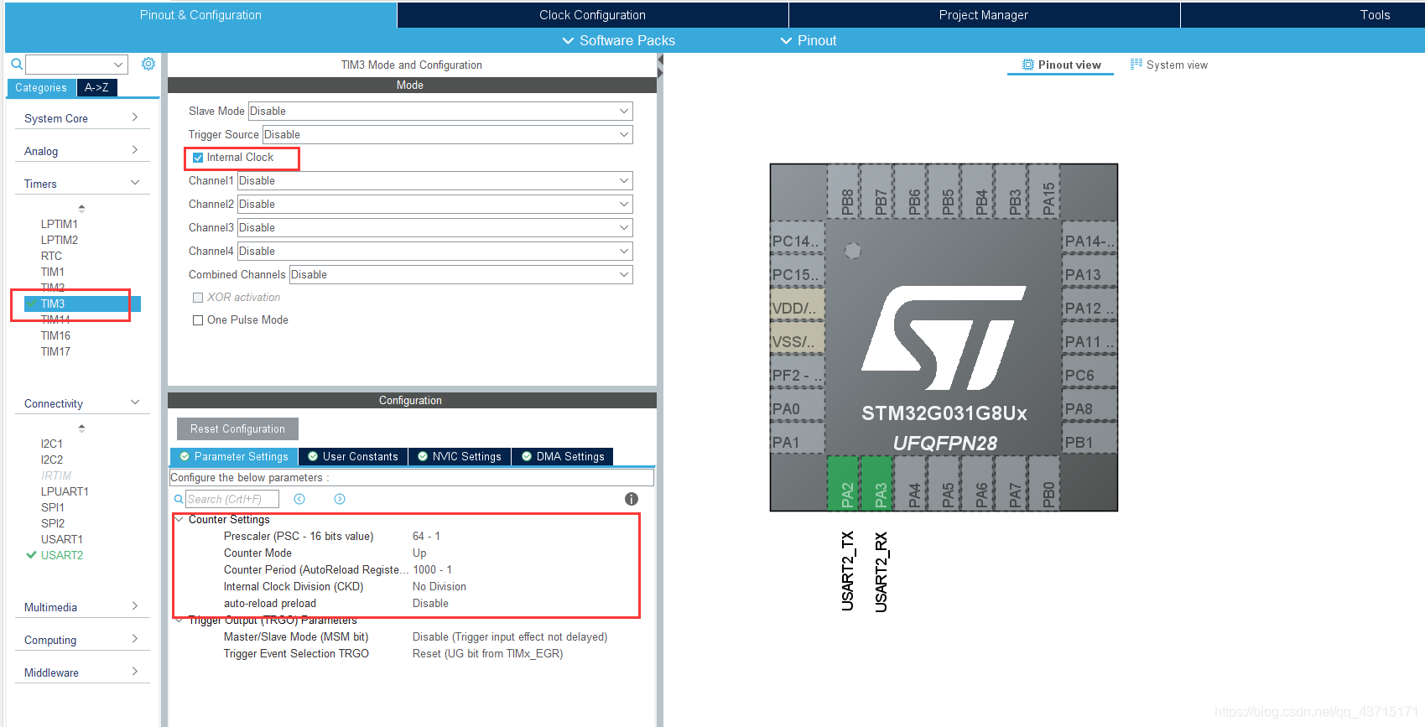
Task: Open the gear settings icon near the search box
Action: click(148, 64)
